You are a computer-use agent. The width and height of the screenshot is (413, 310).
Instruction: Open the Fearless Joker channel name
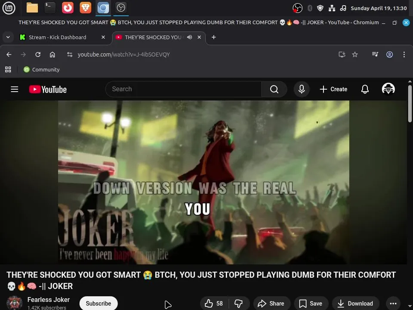[49, 300]
